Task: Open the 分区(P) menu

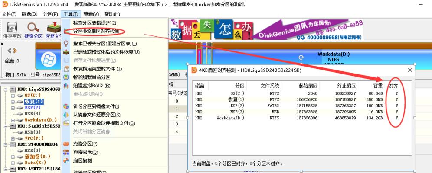Action: 50,14
